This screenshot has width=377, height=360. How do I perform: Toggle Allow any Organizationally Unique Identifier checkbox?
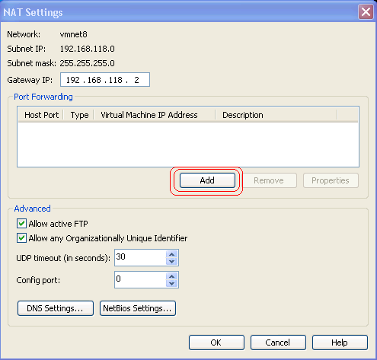(21, 238)
